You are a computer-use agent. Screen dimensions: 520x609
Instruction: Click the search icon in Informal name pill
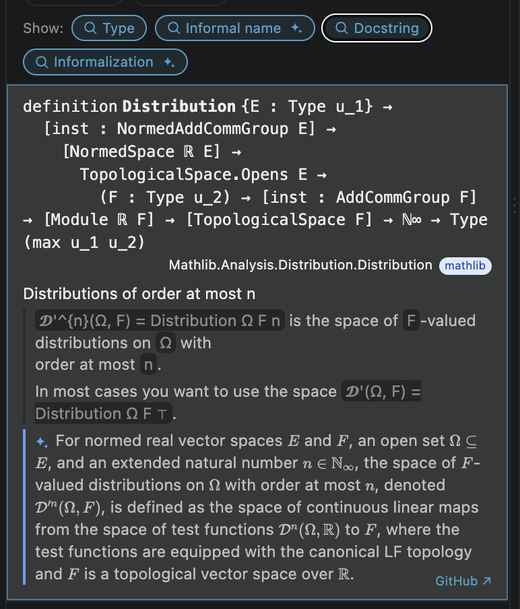(174, 28)
